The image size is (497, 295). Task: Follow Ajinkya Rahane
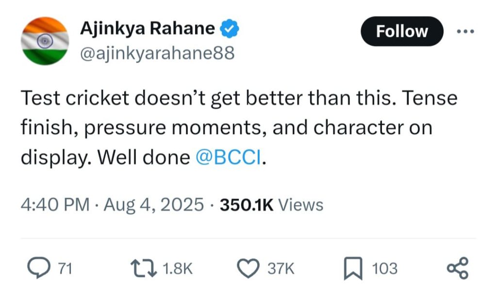tap(402, 32)
